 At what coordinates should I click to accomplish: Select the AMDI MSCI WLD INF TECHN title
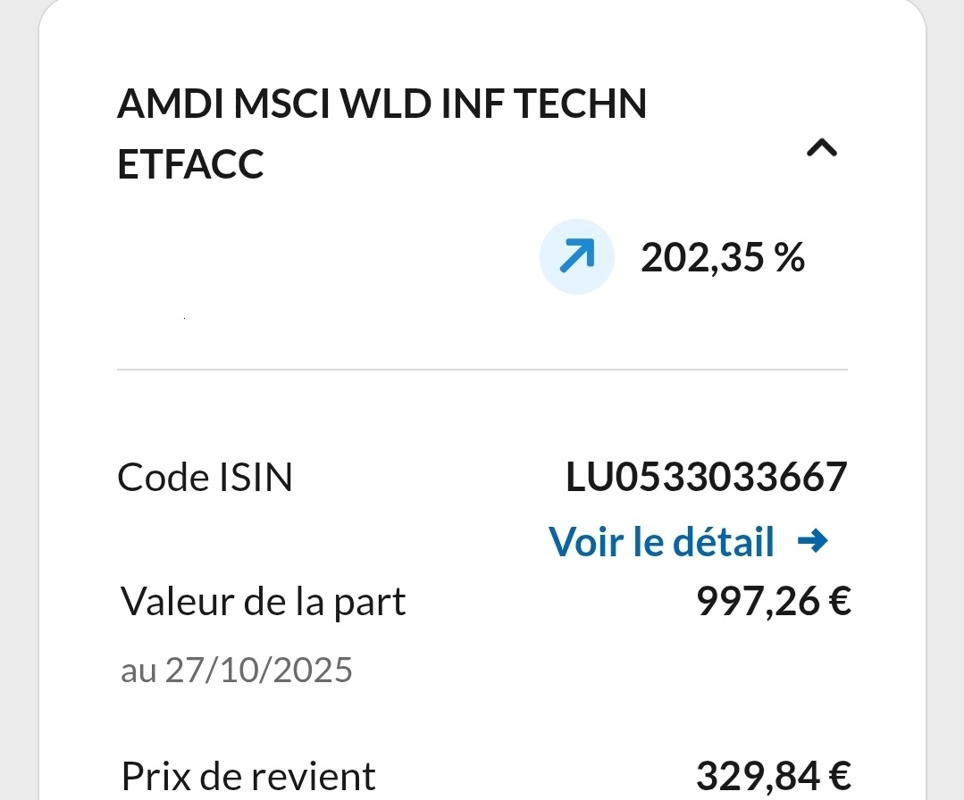pyautogui.click(x=381, y=105)
